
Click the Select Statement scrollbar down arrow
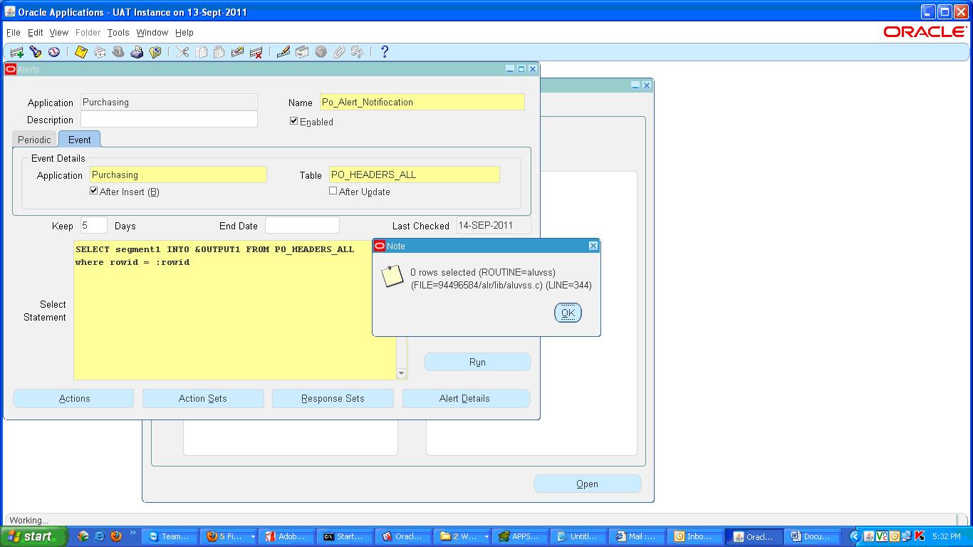pyautogui.click(x=402, y=373)
